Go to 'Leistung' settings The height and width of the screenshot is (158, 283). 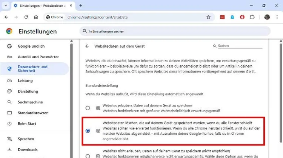point(25,80)
